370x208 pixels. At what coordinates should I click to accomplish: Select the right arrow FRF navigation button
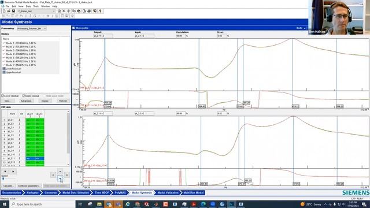click(x=67, y=175)
